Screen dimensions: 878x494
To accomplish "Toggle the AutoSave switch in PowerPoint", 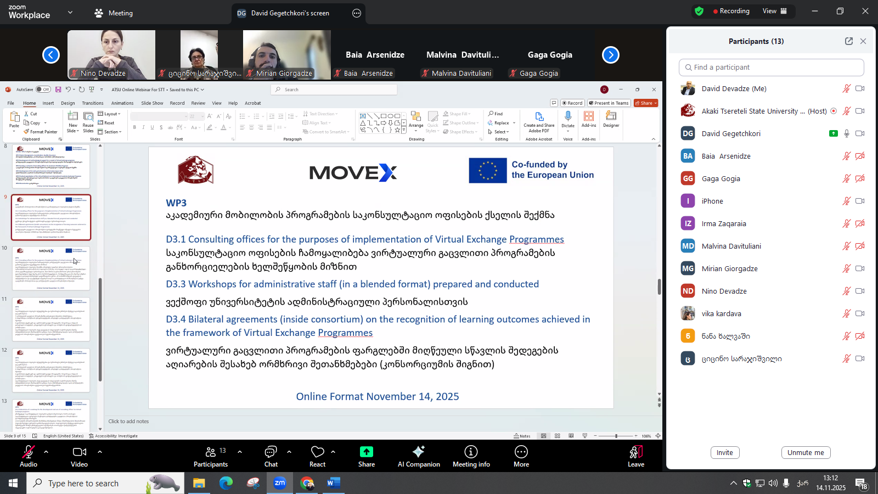I will (x=43, y=89).
